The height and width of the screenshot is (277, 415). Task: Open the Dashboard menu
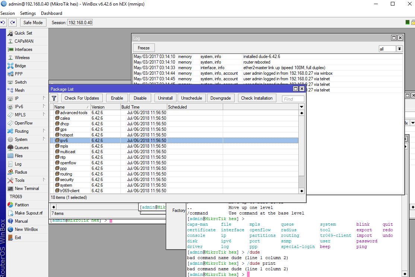[51, 13]
